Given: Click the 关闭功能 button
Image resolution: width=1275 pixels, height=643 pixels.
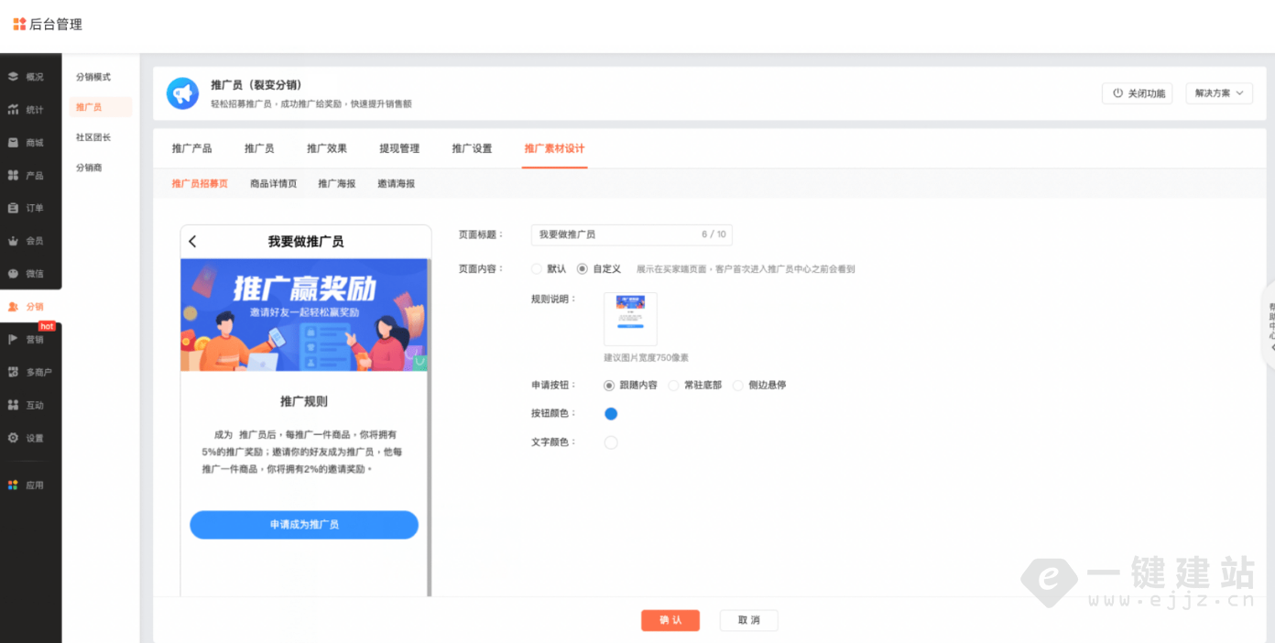Looking at the screenshot, I should 1139,93.
